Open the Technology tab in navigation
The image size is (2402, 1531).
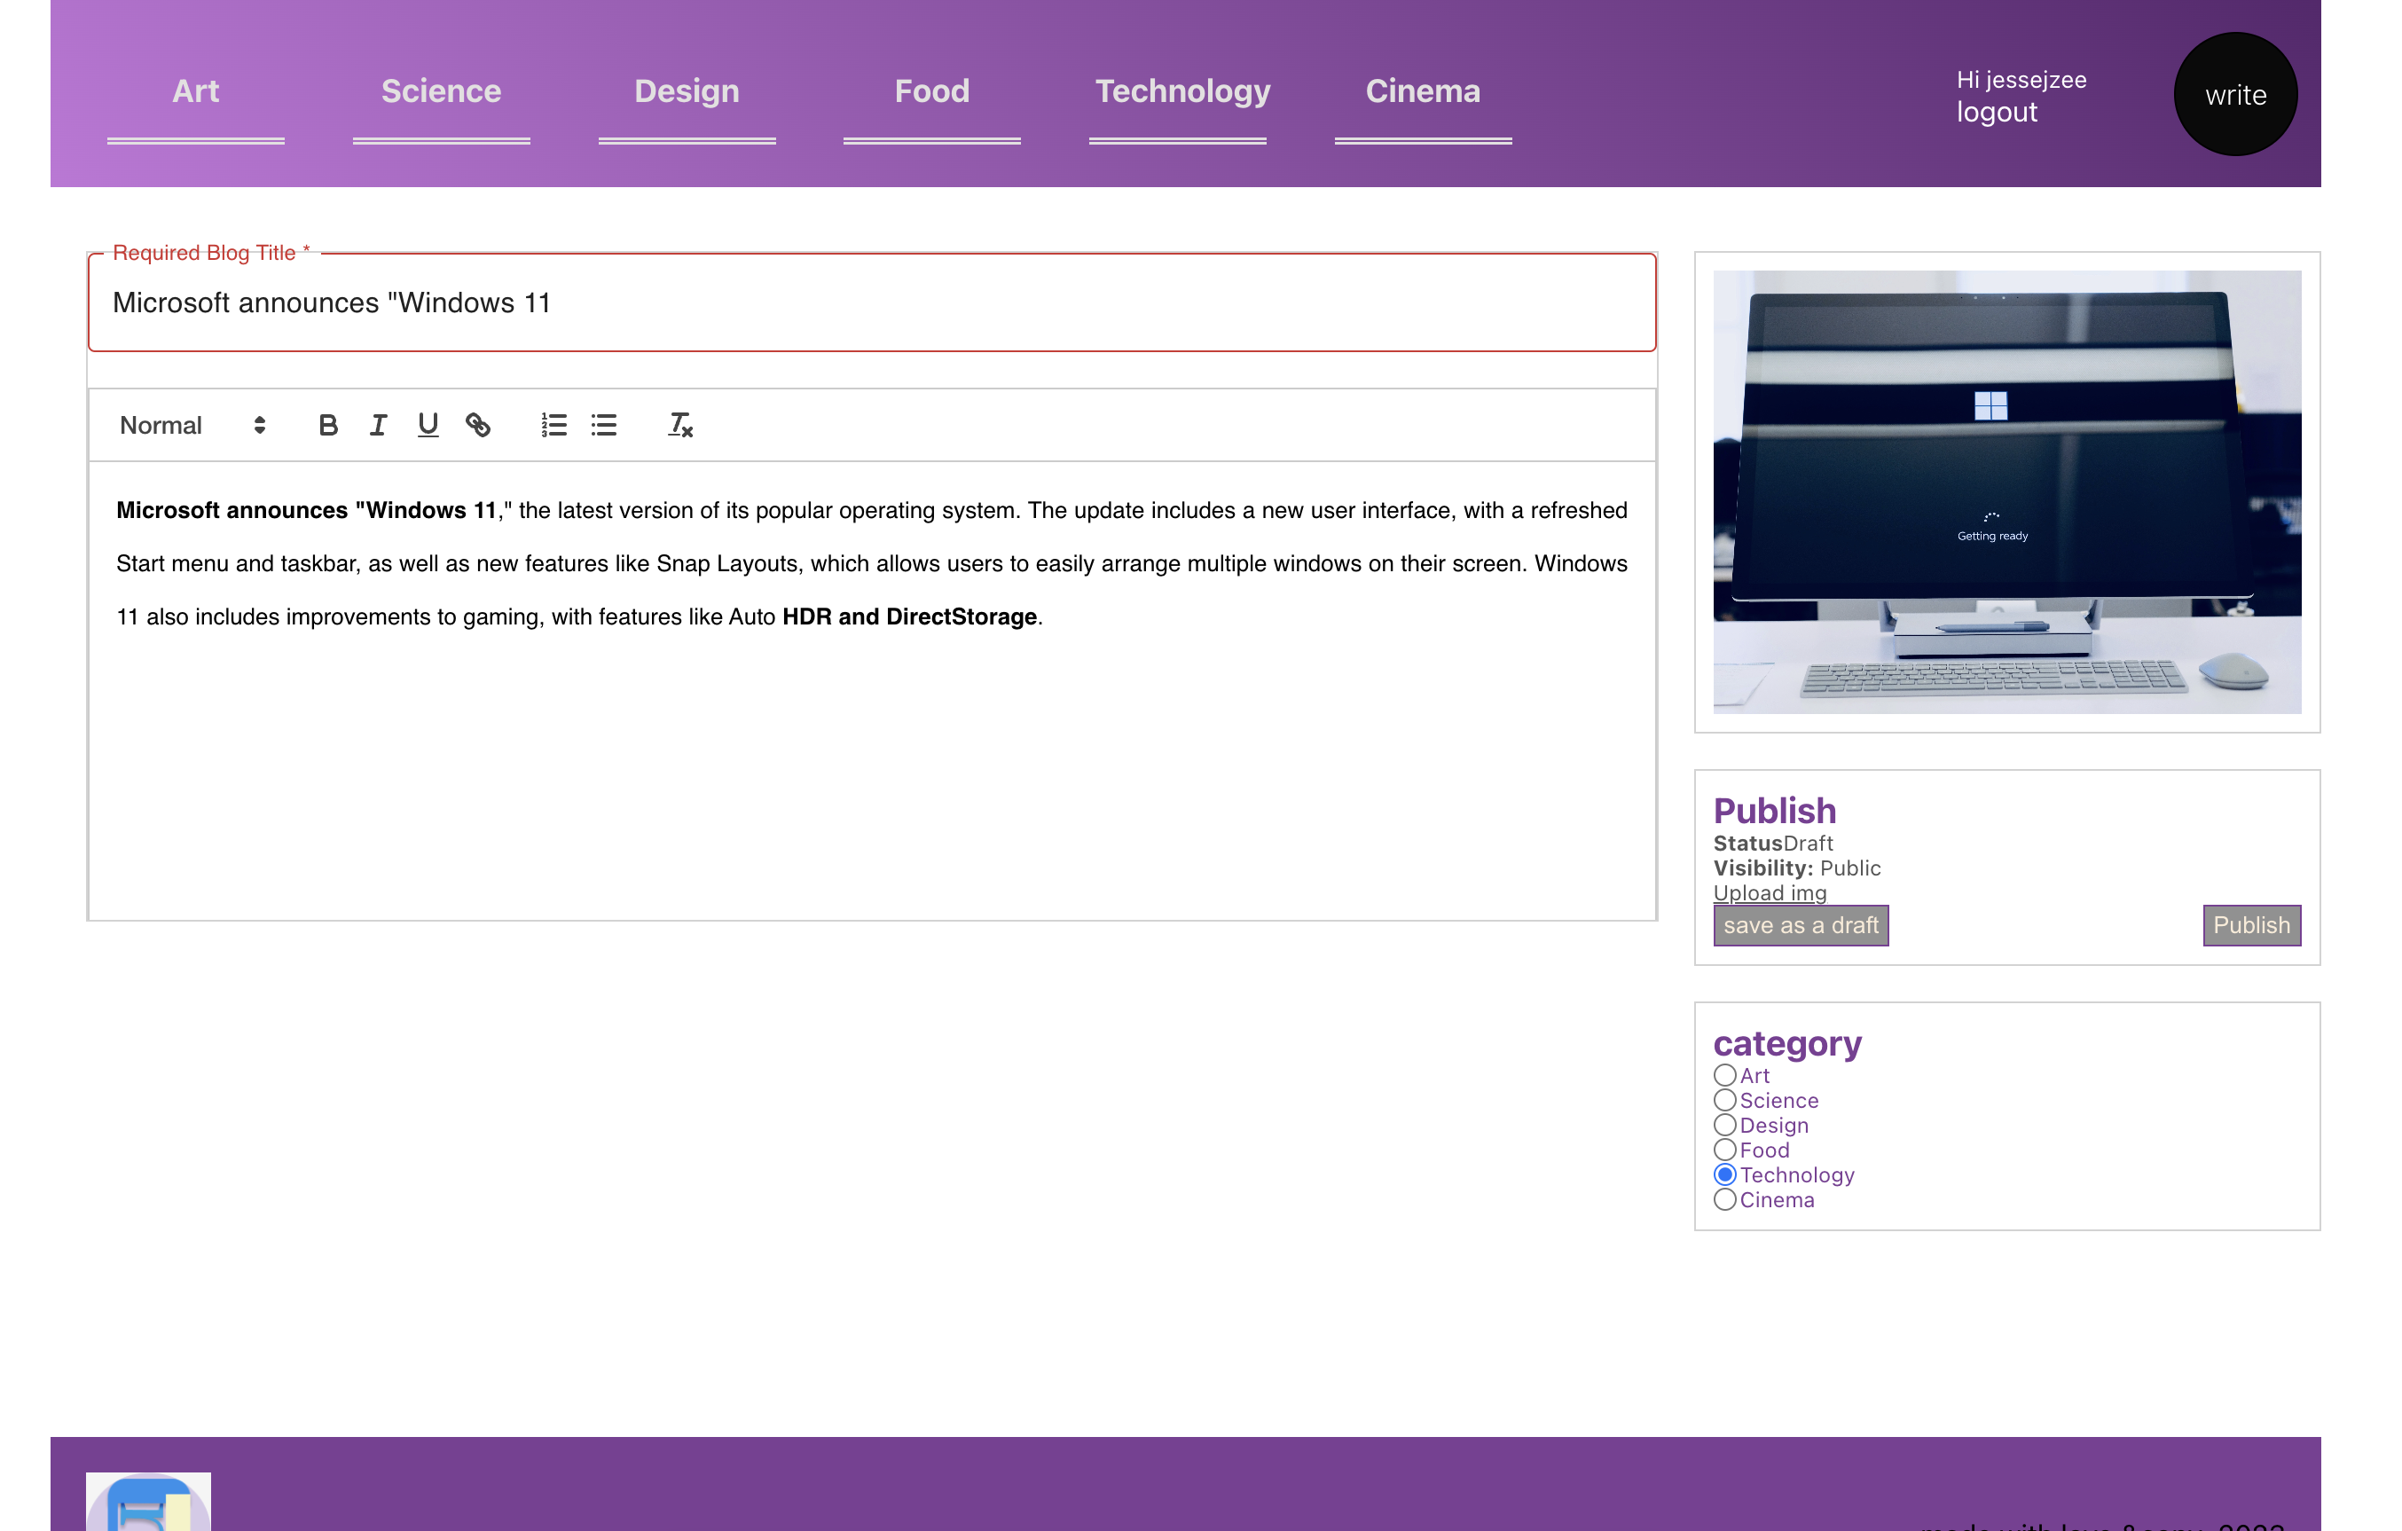(x=1182, y=91)
